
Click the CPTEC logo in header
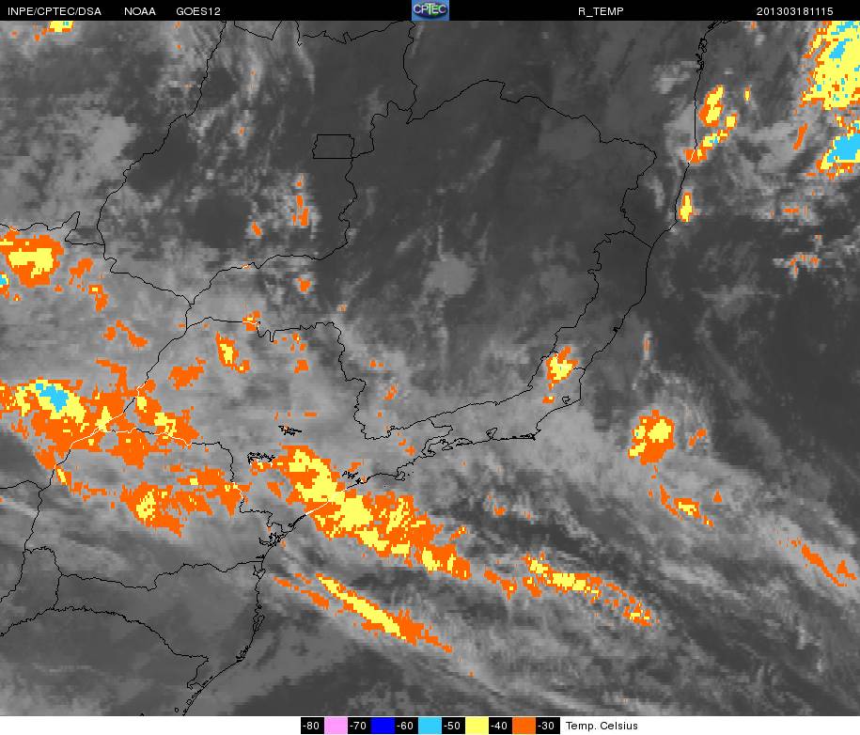click(x=430, y=10)
